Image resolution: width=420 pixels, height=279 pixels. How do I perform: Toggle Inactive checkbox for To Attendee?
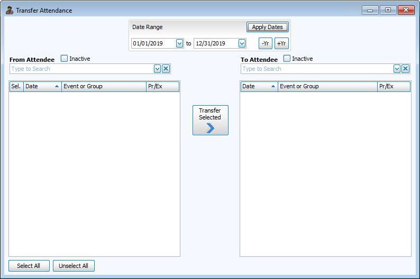click(x=287, y=59)
